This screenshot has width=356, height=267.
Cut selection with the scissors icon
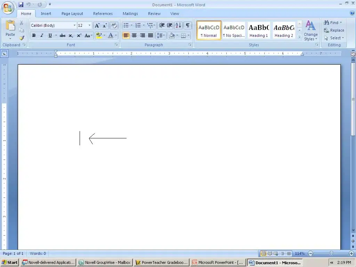click(x=21, y=23)
